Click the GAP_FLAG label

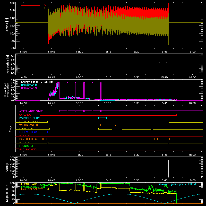click(x=25, y=115)
